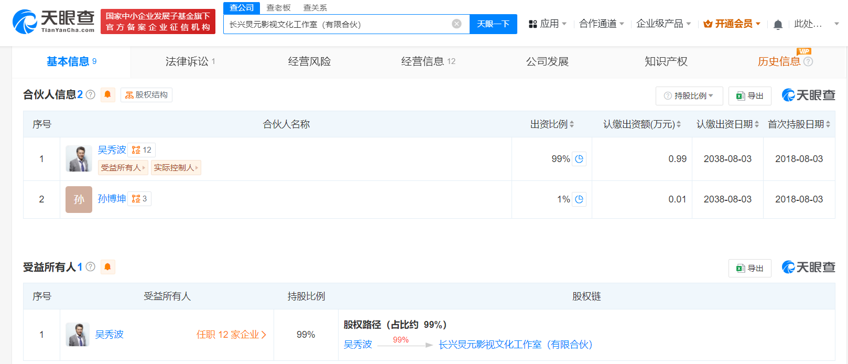848x364 pixels.
Task: Click the help icon beside 历史信息
Action: (808, 61)
